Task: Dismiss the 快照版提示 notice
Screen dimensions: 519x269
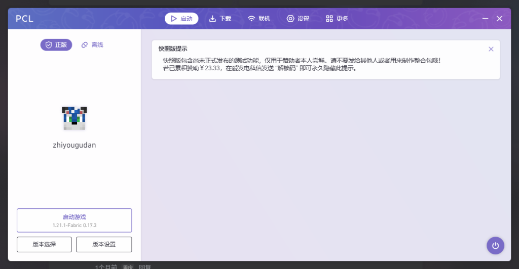Action: (491, 49)
